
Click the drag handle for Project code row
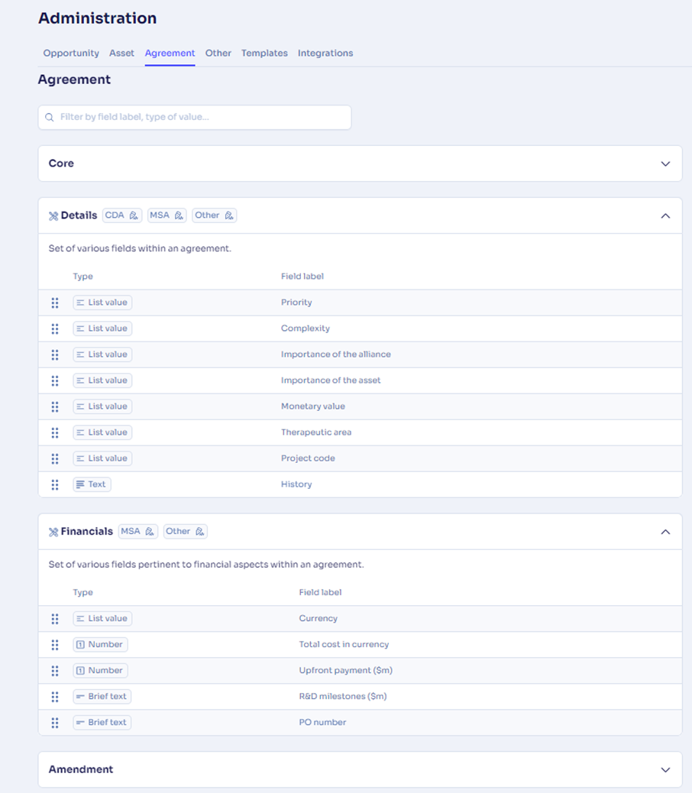tap(54, 458)
